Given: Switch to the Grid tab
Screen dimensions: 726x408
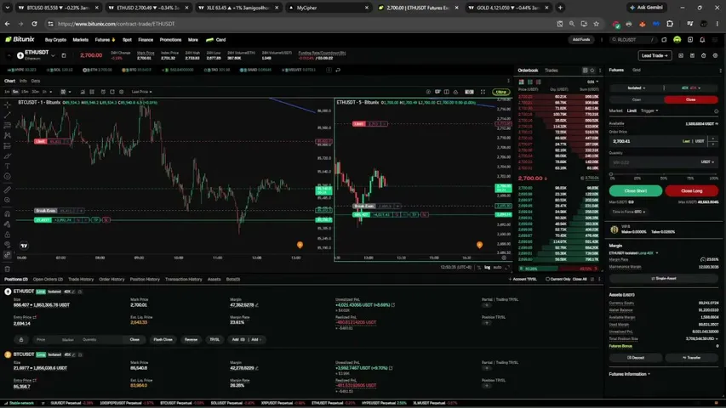Looking at the screenshot, I should click(x=636, y=70).
